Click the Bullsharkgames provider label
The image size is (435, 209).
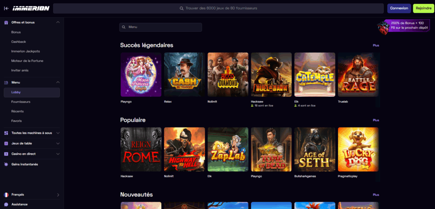point(305,176)
